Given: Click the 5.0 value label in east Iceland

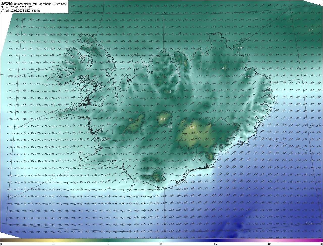Looking at the screenshot, I should click(247, 77).
